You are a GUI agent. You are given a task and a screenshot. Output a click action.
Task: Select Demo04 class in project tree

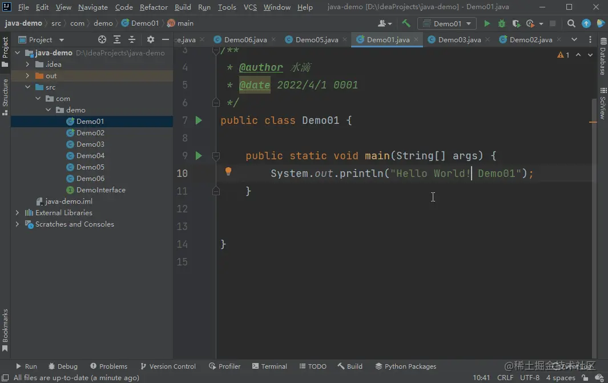90,156
